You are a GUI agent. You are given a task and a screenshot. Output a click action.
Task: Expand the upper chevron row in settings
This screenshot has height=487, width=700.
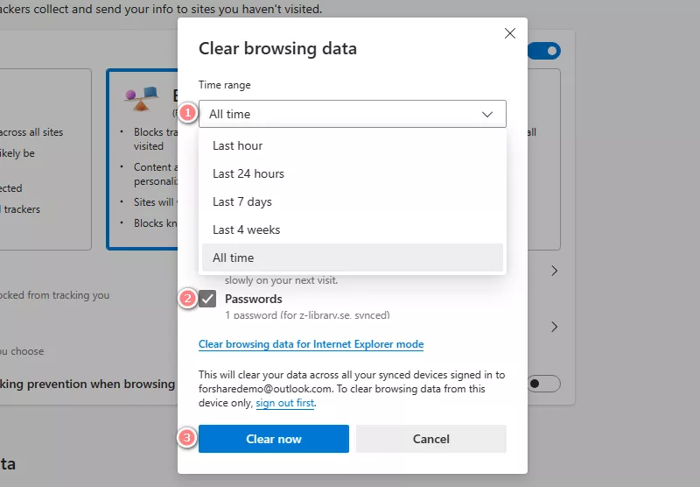coord(554,271)
